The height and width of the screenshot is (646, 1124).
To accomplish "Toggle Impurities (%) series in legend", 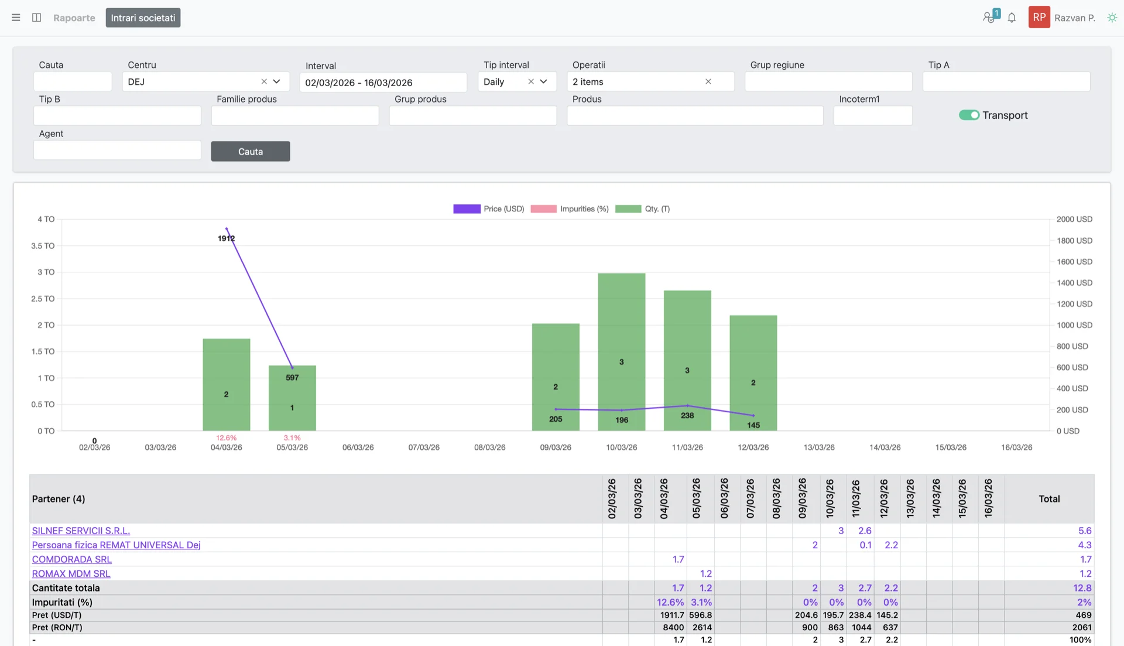I will click(570, 209).
